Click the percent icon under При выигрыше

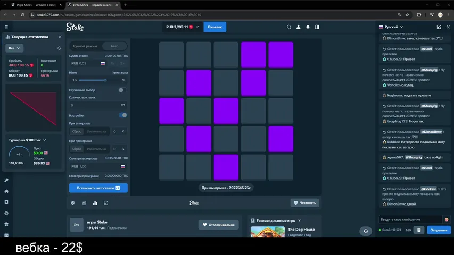coord(123,132)
